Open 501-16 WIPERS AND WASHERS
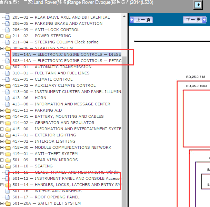Viewport: 210px width, 207px height. (x=47, y=191)
